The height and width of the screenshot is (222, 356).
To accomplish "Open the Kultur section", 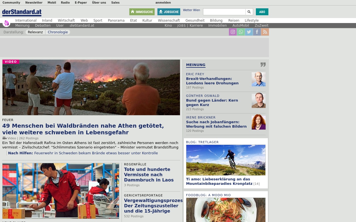I will (x=147, y=21).
